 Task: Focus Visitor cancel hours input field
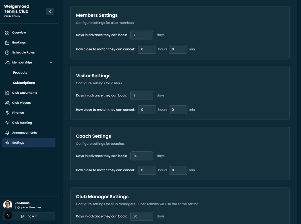[x=147, y=110]
